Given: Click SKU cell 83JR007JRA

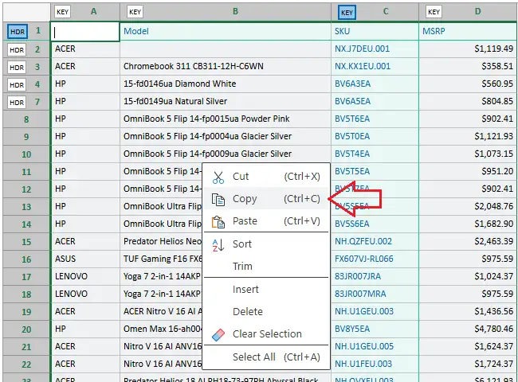Looking at the screenshot, I should (375, 276).
